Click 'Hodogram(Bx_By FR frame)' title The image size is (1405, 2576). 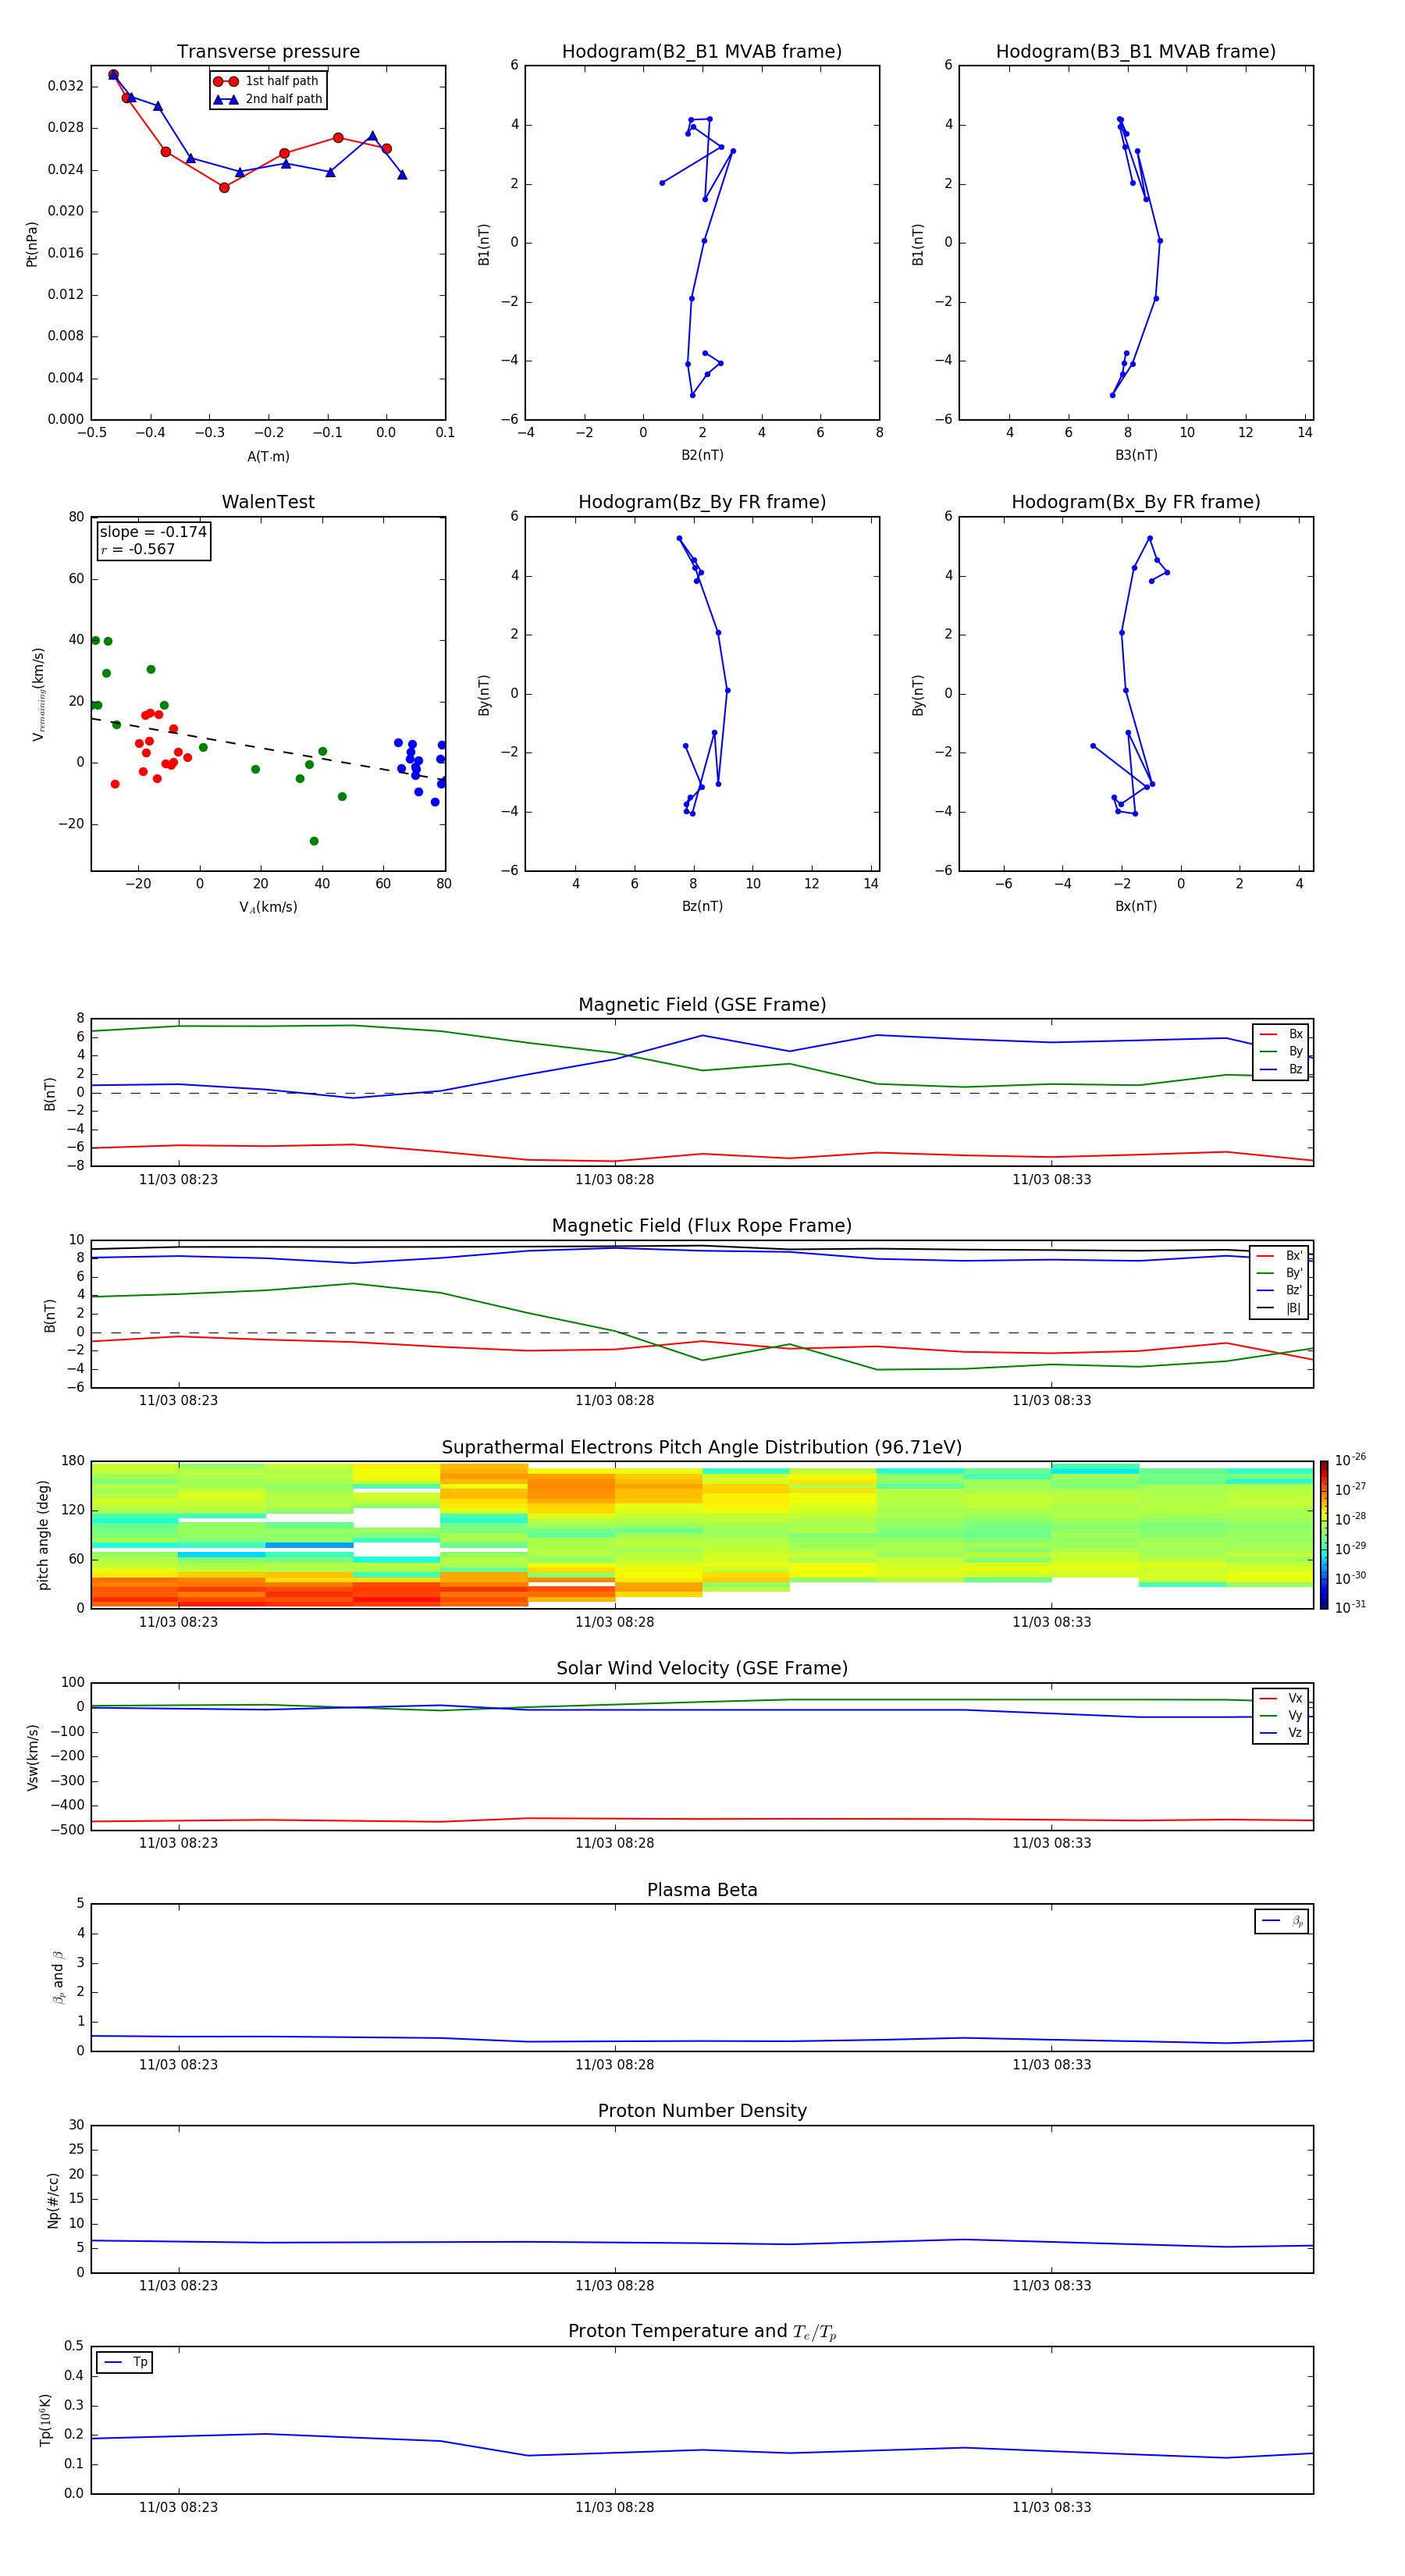[x=1136, y=502]
